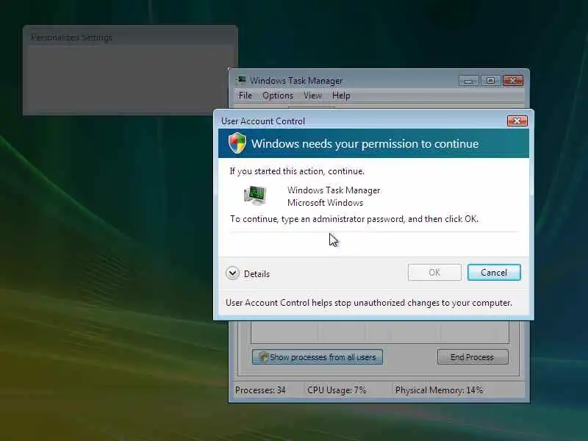
Task: Click Show processes from all users button
Action: pos(318,357)
